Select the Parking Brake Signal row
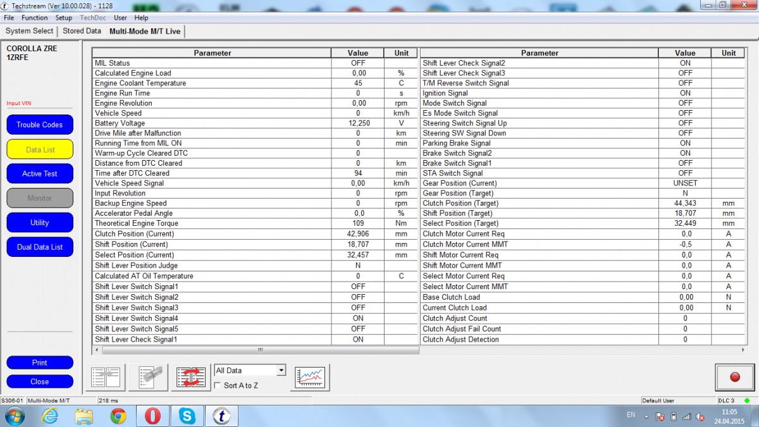 click(x=583, y=143)
